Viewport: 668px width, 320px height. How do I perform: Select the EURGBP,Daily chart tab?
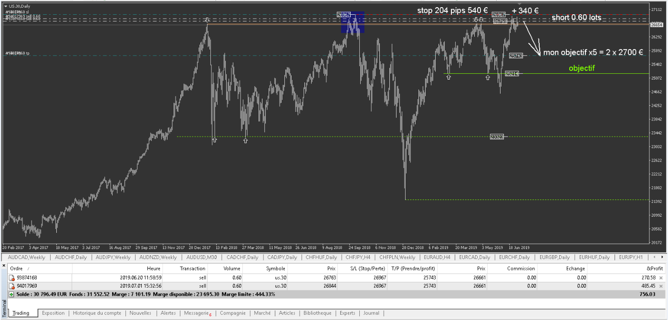[554, 258]
